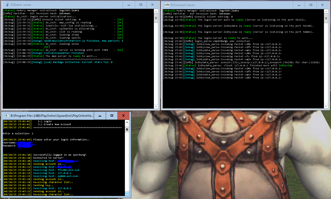Maximize the DSConnect-server console window
331x199 pixels.
tap(311, 5)
